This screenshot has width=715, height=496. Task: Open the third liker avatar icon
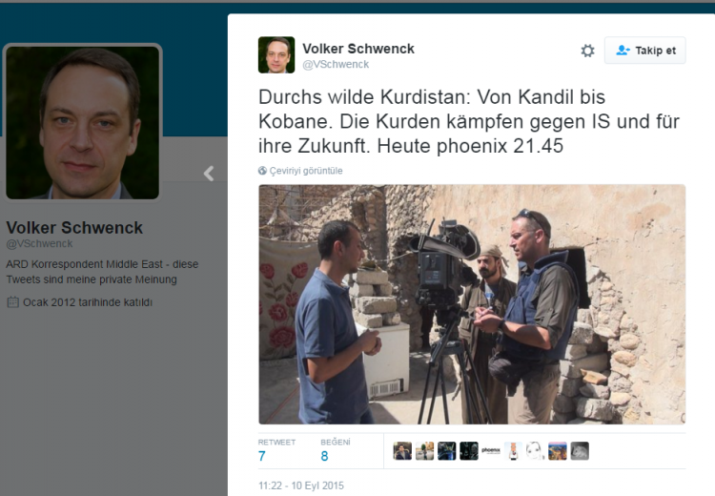click(x=446, y=451)
